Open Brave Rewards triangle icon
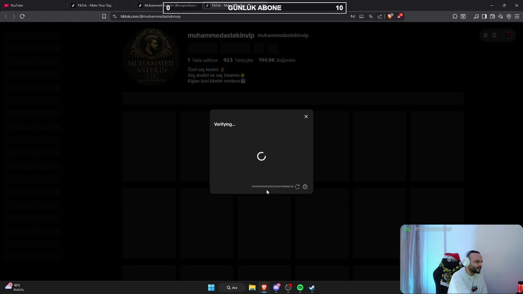The height and width of the screenshot is (294, 523). pyautogui.click(x=400, y=16)
